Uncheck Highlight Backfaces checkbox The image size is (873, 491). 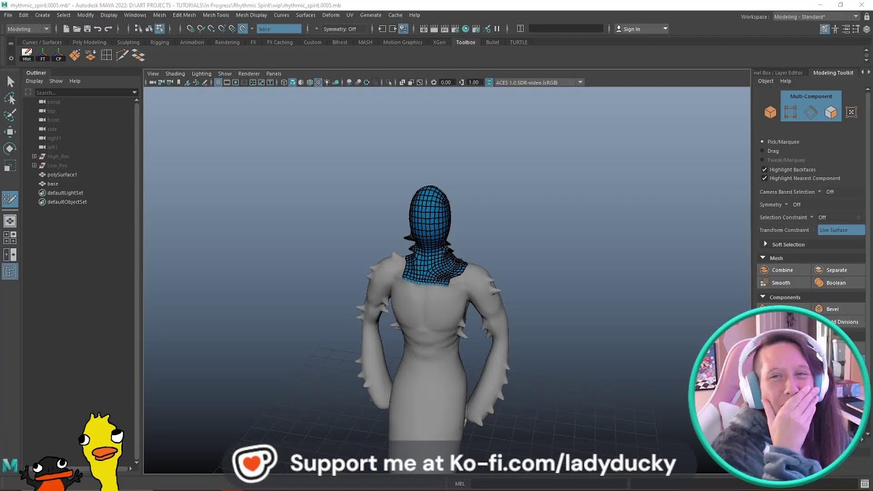(764, 169)
